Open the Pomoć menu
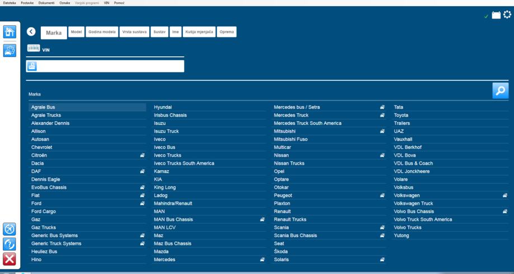This screenshot has height=274, width=514. click(x=119, y=3)
